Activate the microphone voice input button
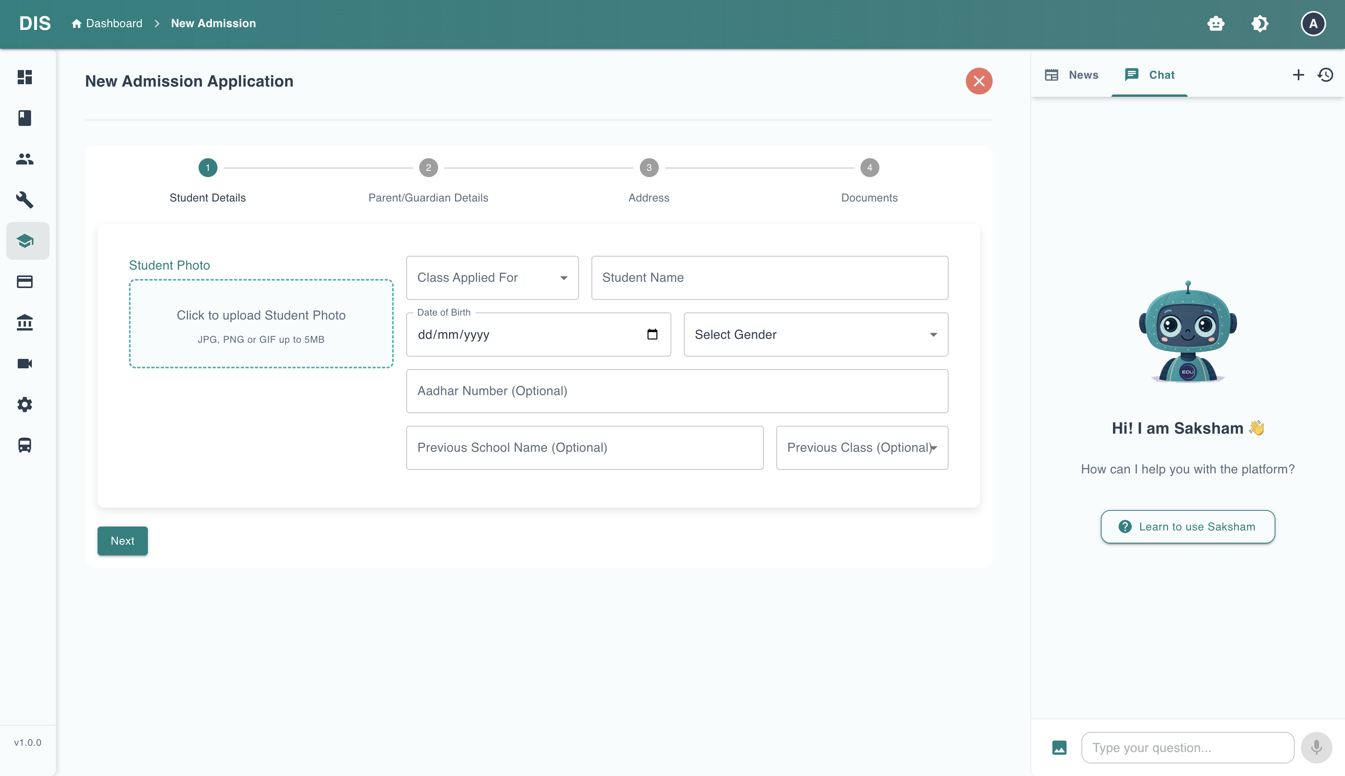This screenshot has height=776, width=1345. tap(1316, 747)
